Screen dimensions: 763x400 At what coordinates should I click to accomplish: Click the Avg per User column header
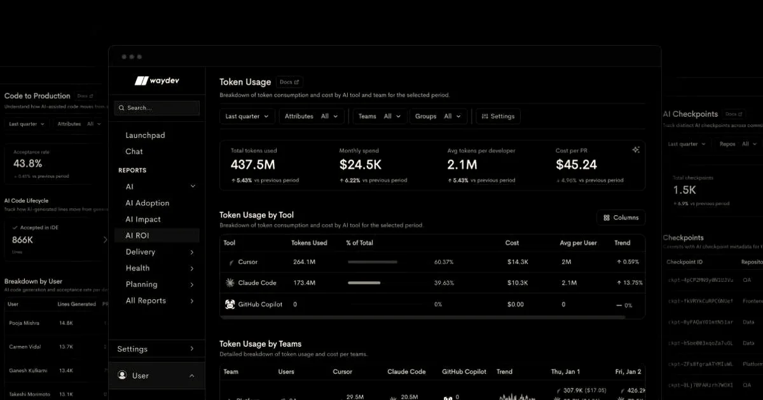tap(579, 243)
